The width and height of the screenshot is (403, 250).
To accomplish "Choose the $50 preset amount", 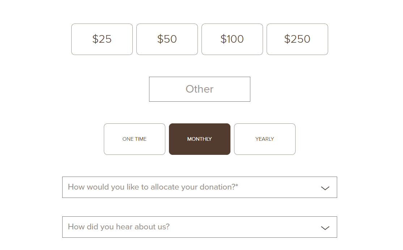I will coord(167,39).
